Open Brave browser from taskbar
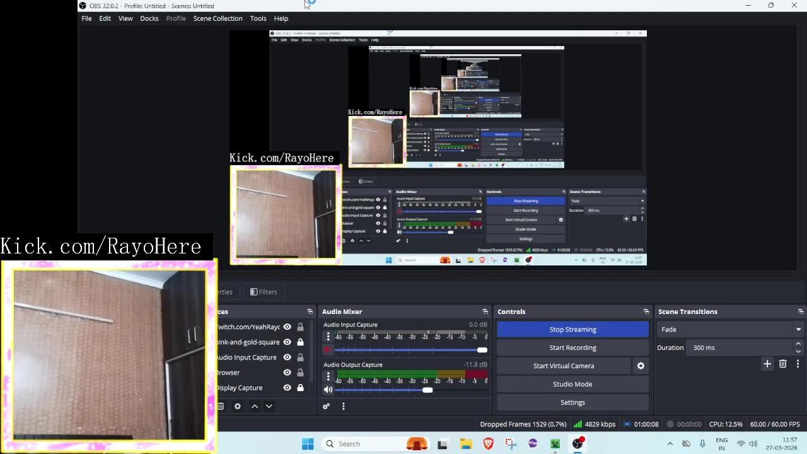 pyautogui.click(x=488, y=444)
